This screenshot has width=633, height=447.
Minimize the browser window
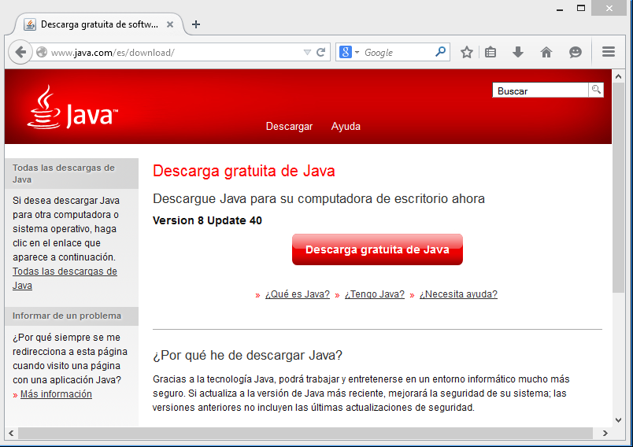tap(560, 9)
